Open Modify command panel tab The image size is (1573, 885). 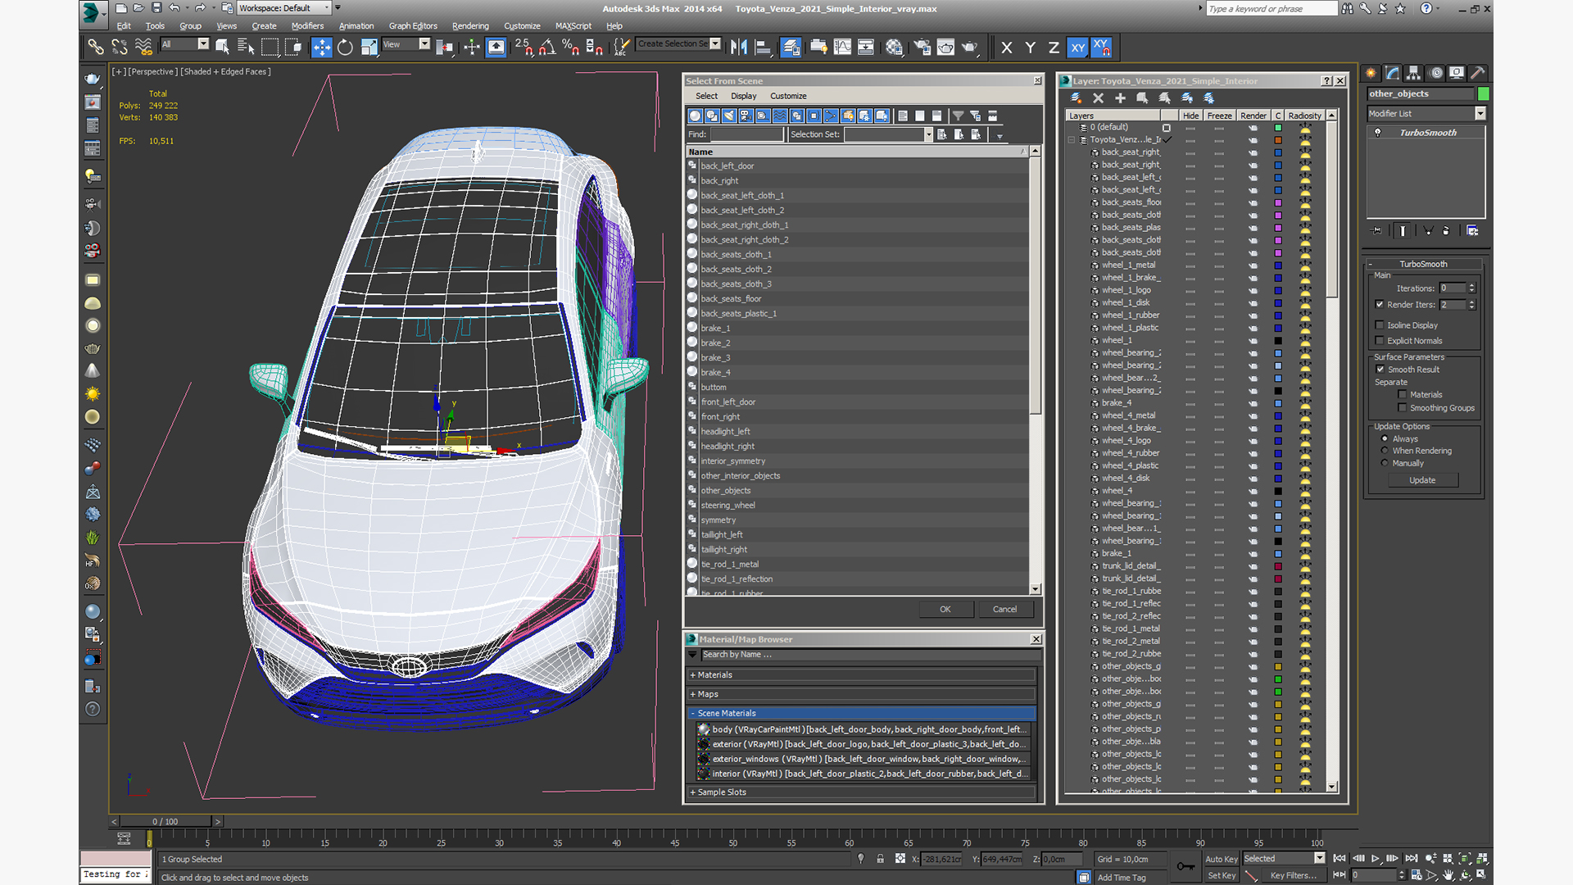[x=1392, y=73]
